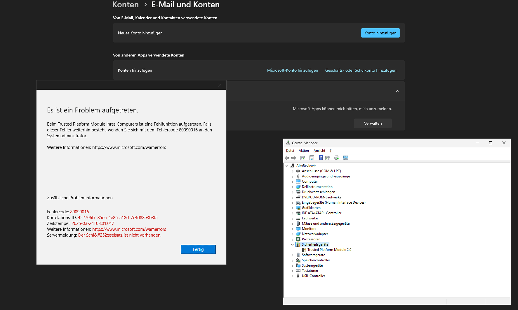Click Microsoft-Konto hinzufügen link
Screen dimensions: 518x310
293,70
